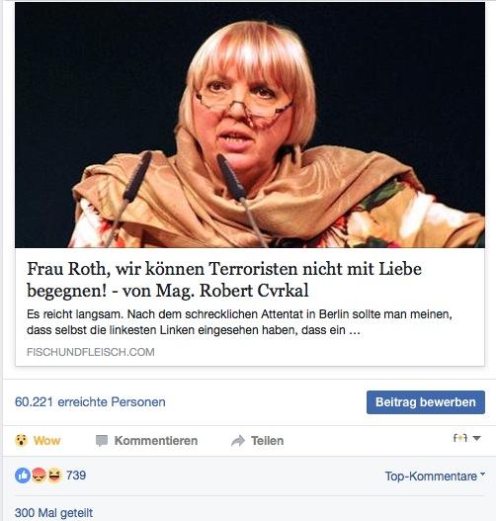496x521 pixels.
Task: Open the article headline about Frau Roth
Action: click(224, 280)
